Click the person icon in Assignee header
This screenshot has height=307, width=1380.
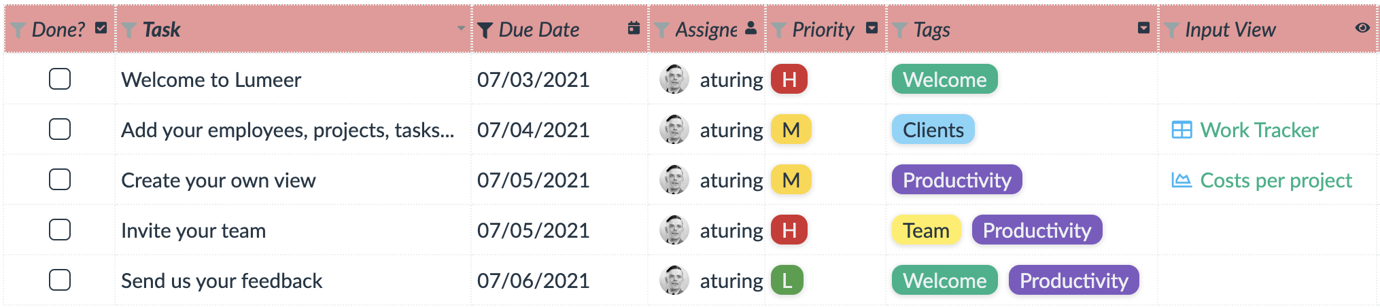[x=751, y=28]
